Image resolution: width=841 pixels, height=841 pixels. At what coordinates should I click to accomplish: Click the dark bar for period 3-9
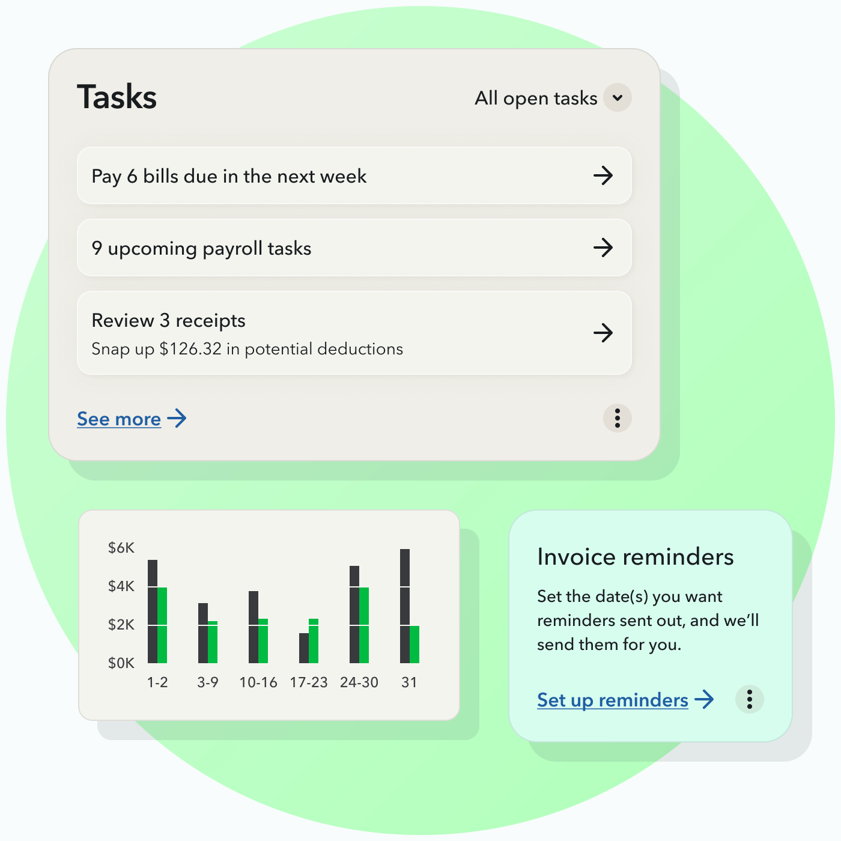(x=203, y=633)
